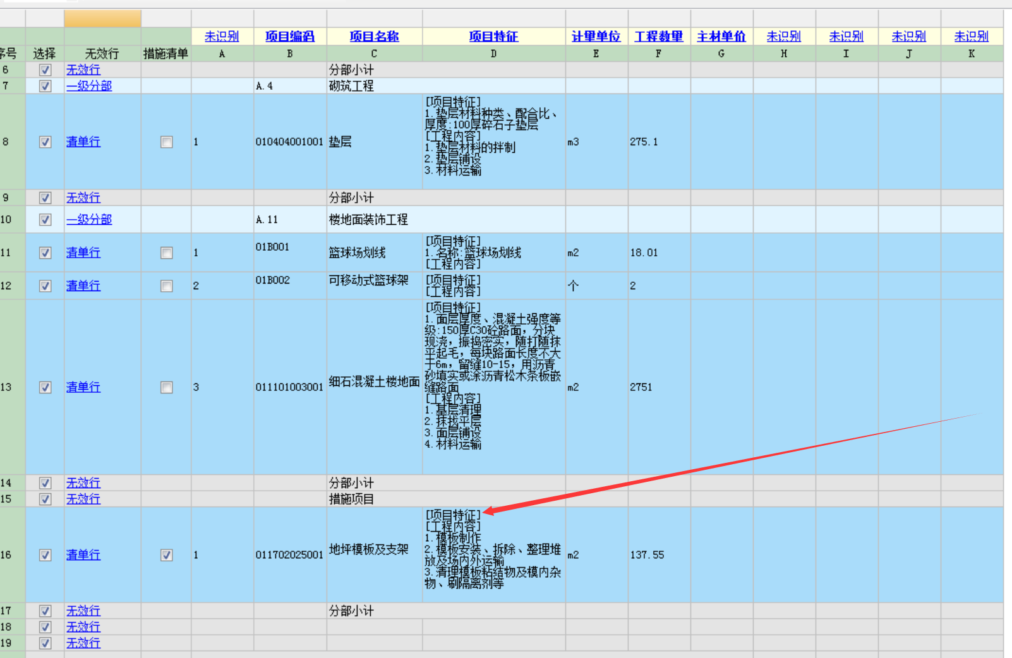Open the 无效行 link in row 9

pos(83,198)
